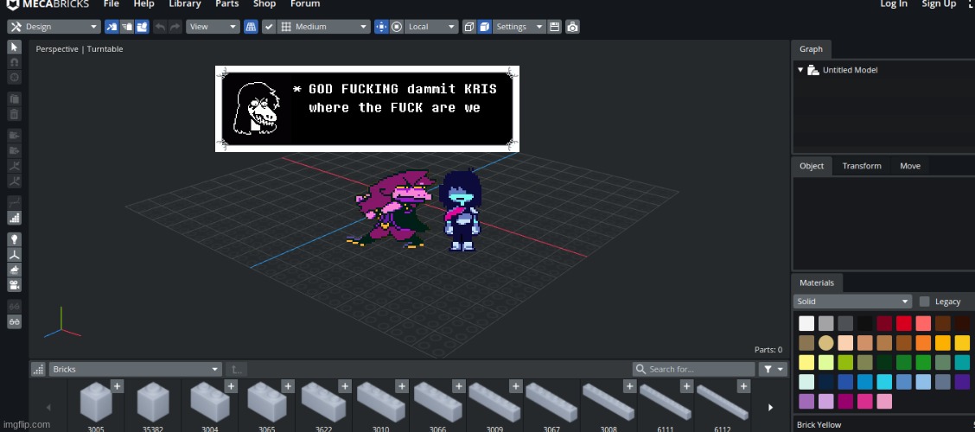This screenshot has width=975, height=432.
Task: Switch to wireframe cube display
Action: 469,27
